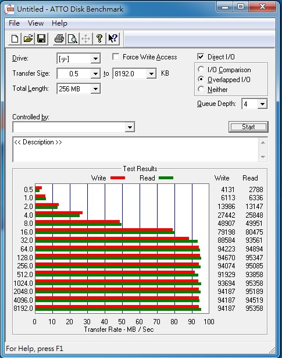Open the Queue Depth dropdown
Screen dimensions: 282x358
point(262,104)
